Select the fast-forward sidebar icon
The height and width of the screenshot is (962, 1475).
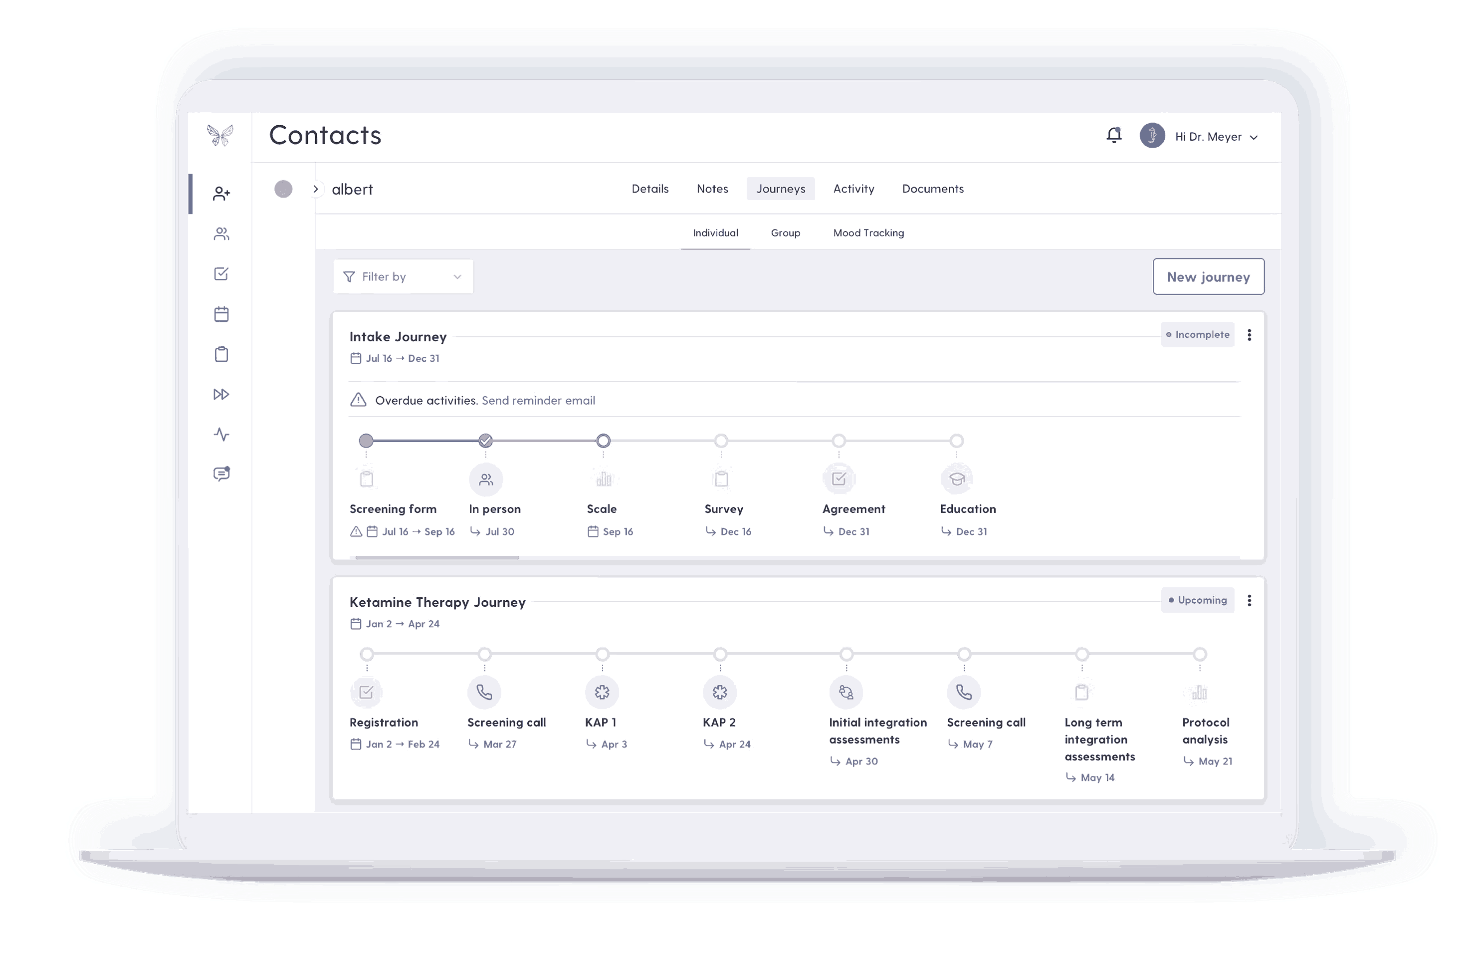tap(221, 394)
